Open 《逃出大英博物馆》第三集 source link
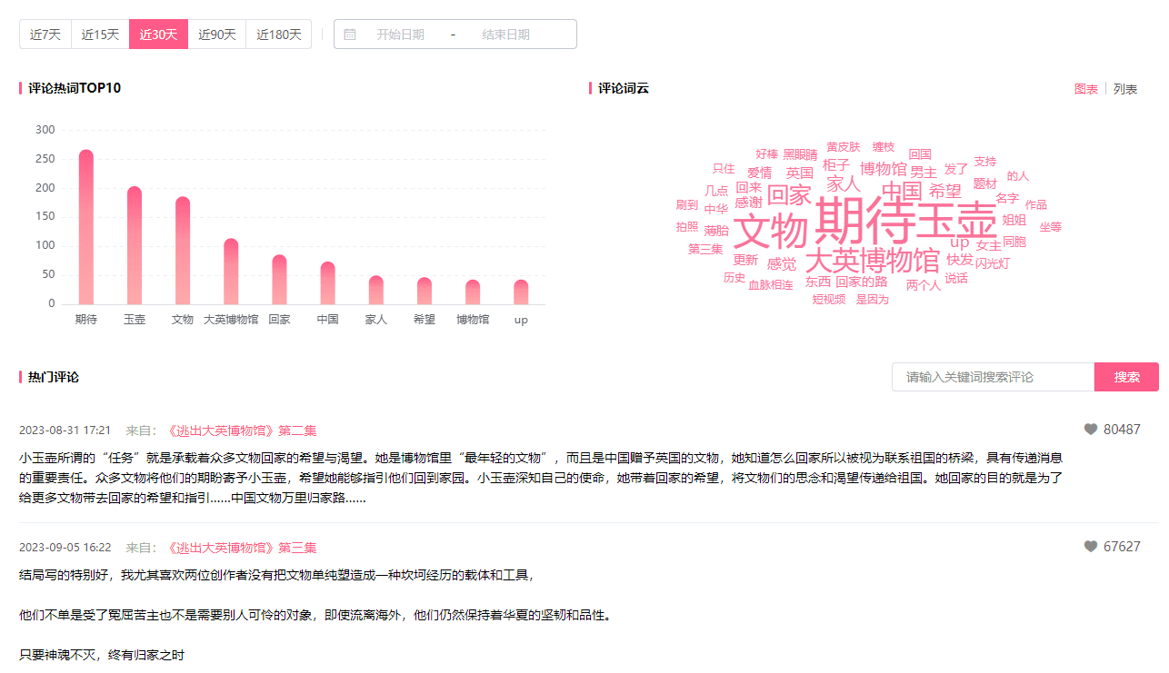Image resolution: width=1169 pixels, height=673 pixels. [x=241, y=548]
